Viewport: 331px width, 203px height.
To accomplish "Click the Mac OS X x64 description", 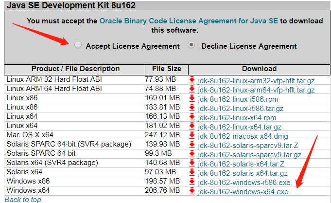I will click(x=30, y=135).
